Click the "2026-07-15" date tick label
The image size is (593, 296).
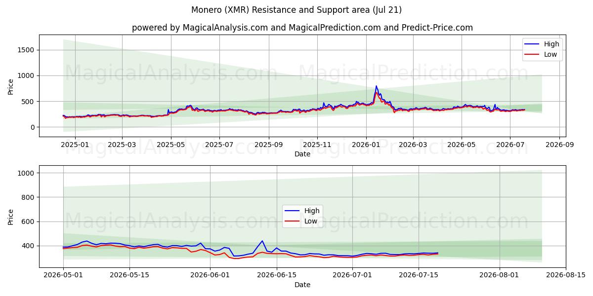coord(419,275)
